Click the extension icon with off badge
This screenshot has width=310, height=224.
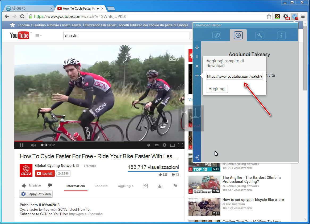(286, 16)
